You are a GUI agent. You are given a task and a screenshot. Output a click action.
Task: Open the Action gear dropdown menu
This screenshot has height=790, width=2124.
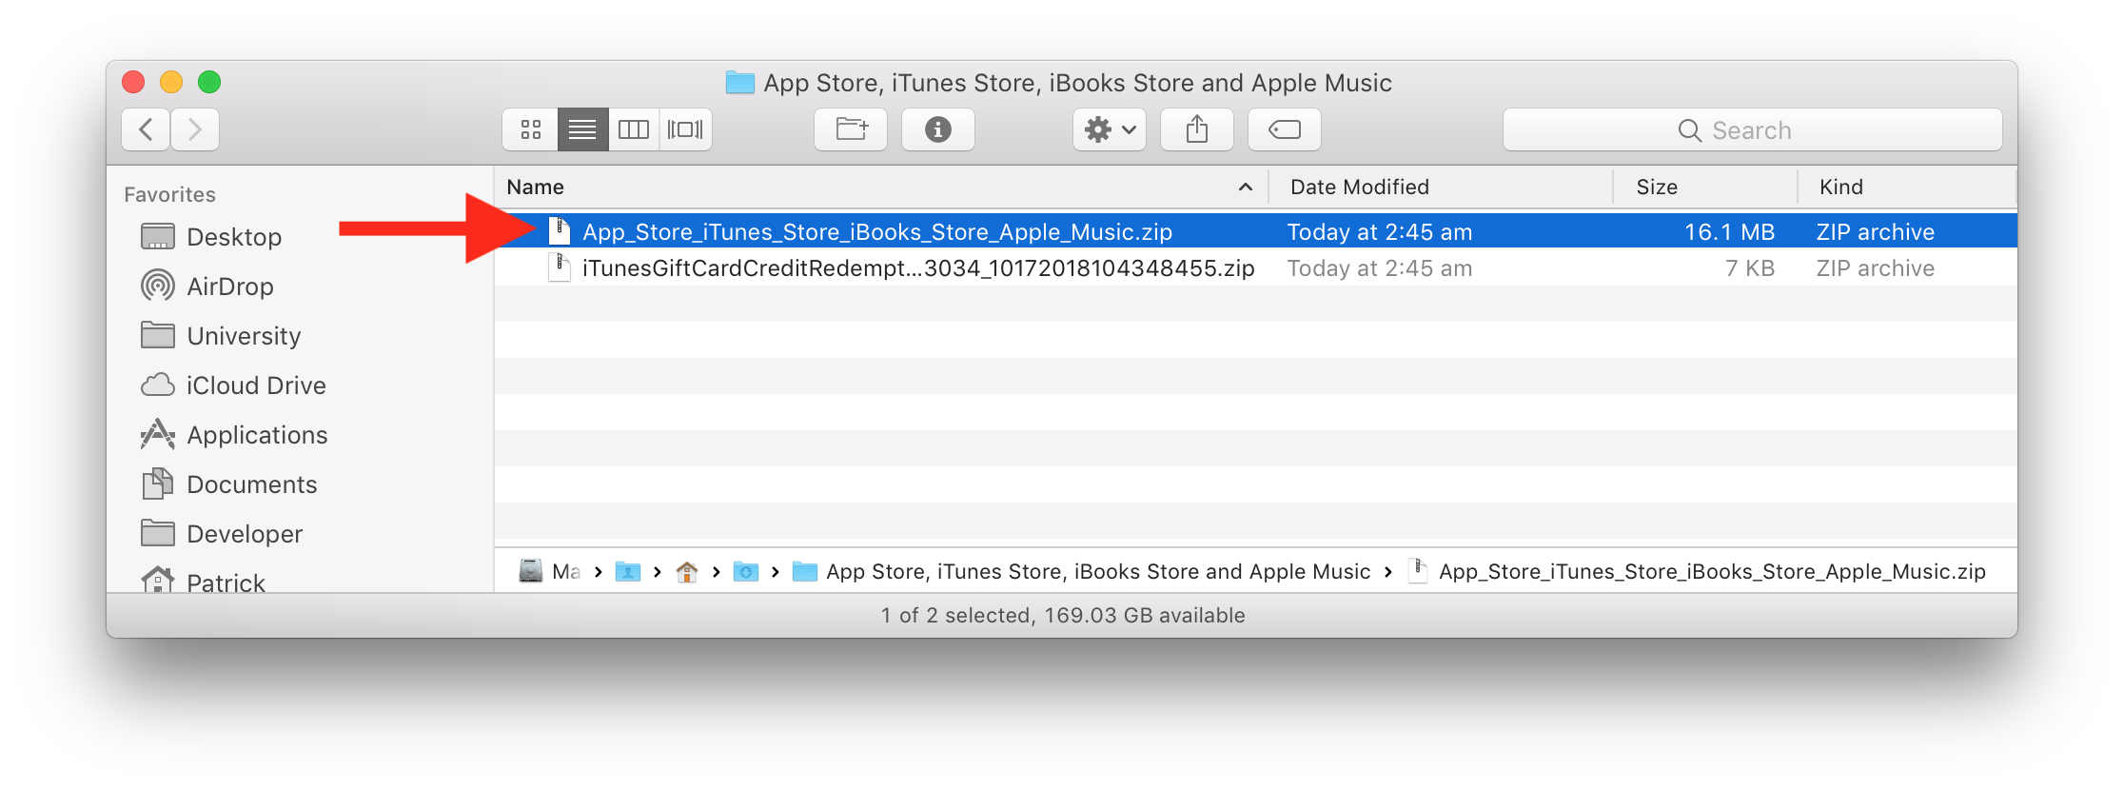[x=1110, y=129]
